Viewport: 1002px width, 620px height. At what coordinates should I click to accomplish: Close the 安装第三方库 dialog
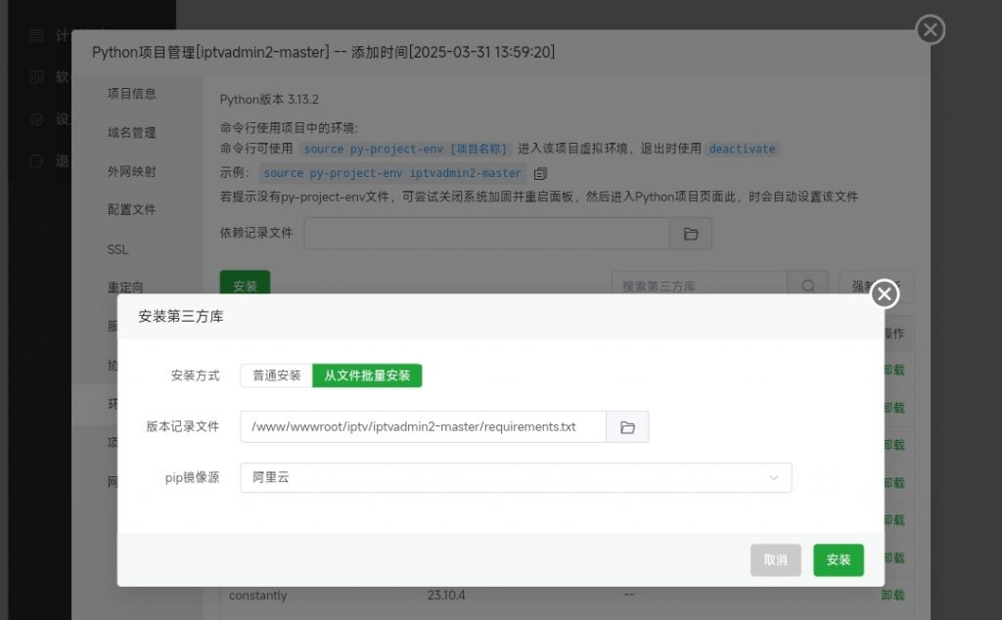coord(884,293)
